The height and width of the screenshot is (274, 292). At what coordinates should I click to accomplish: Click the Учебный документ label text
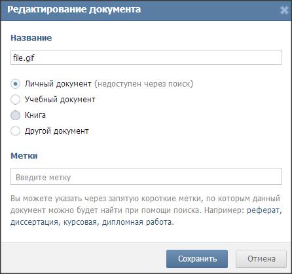(60, 100)
